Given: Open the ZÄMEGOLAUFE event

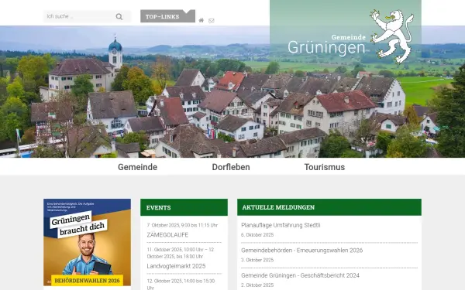Looking at the screenshot, I should coord(167,235).
